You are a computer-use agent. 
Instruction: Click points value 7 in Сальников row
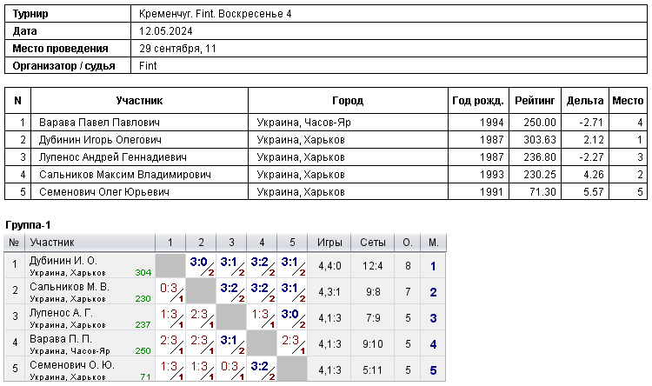pyautogui.click(x=408, y=292)
